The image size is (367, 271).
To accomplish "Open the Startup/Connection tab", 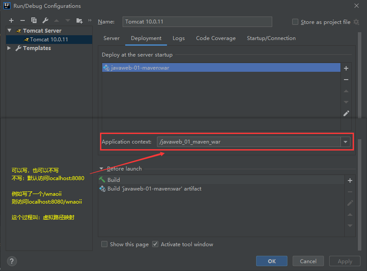I will [x=271, y=38].
